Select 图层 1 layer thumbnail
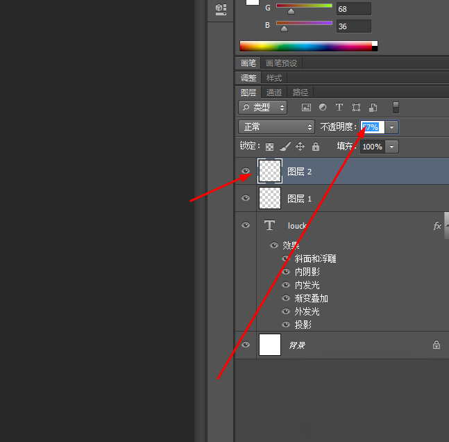The image size is (449, 442). pyautogui.click(x=270, y=198)
